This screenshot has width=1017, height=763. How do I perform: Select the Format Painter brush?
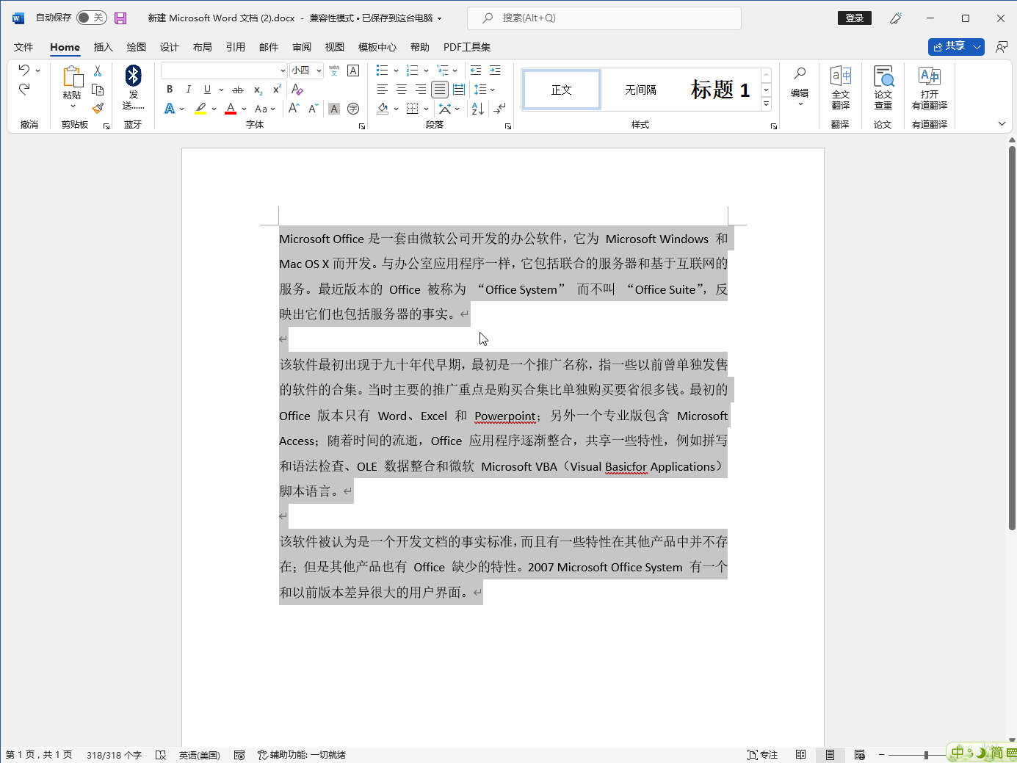pyautogui.click(x=98, y=108)
